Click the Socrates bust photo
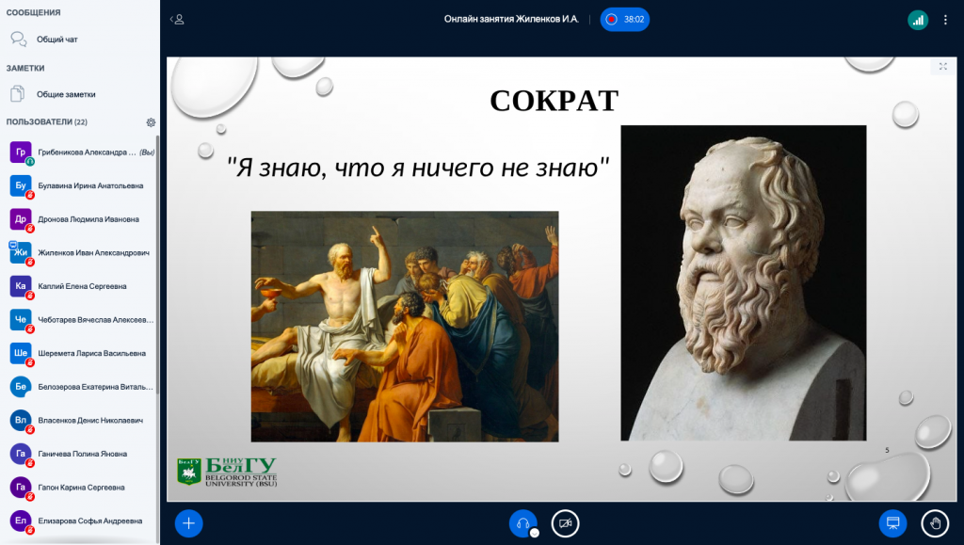 (744, 282)
